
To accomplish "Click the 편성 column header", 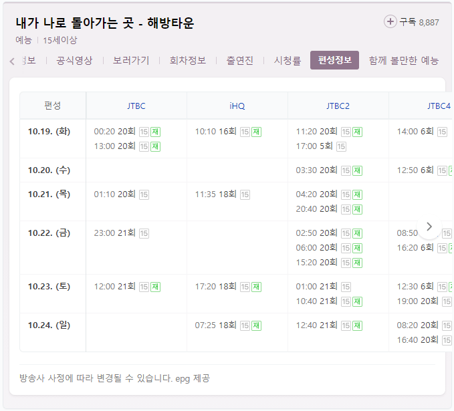I will [52, 106].
